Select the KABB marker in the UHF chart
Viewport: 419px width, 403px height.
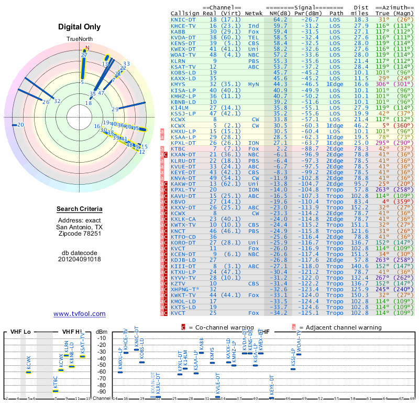(x=201, y=353)
